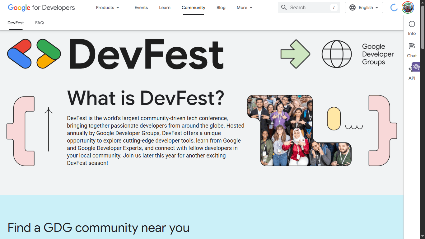Click the green arrow graphic in banner
This screenshot has height=239, width=425.
(x=295, y=54)
